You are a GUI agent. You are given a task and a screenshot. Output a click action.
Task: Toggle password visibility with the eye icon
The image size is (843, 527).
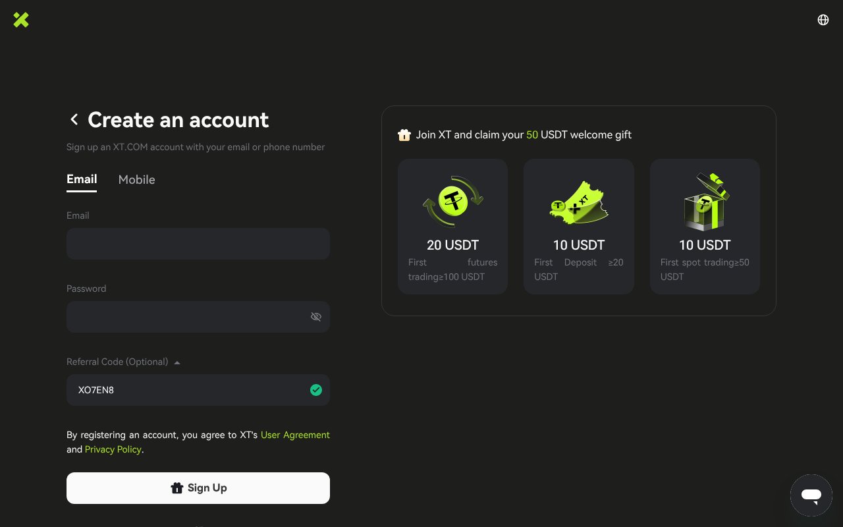coord(316,317)
